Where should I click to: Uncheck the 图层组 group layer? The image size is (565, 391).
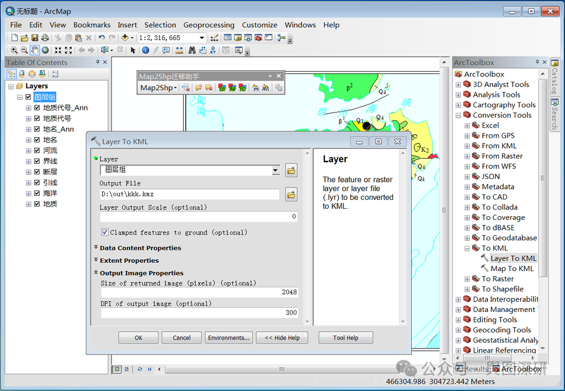(x=28, y=97)
